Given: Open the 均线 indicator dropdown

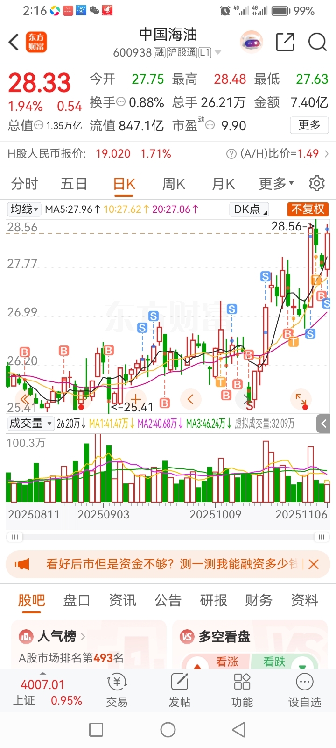Looking at the screenshot, I should tap(25, 209).
